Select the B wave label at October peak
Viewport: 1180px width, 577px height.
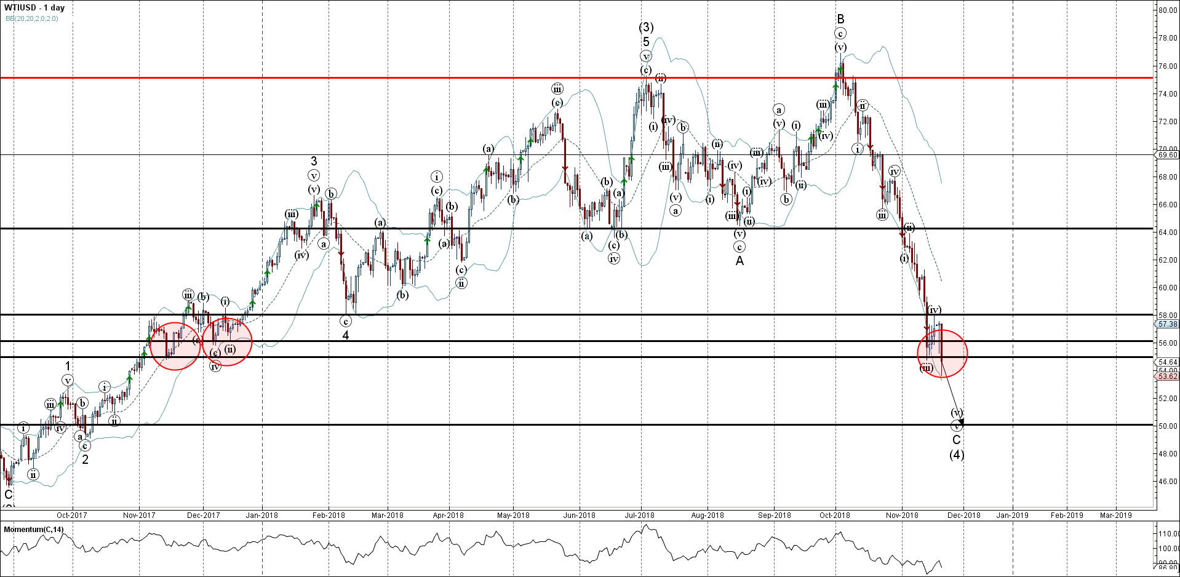click(840, 19)
